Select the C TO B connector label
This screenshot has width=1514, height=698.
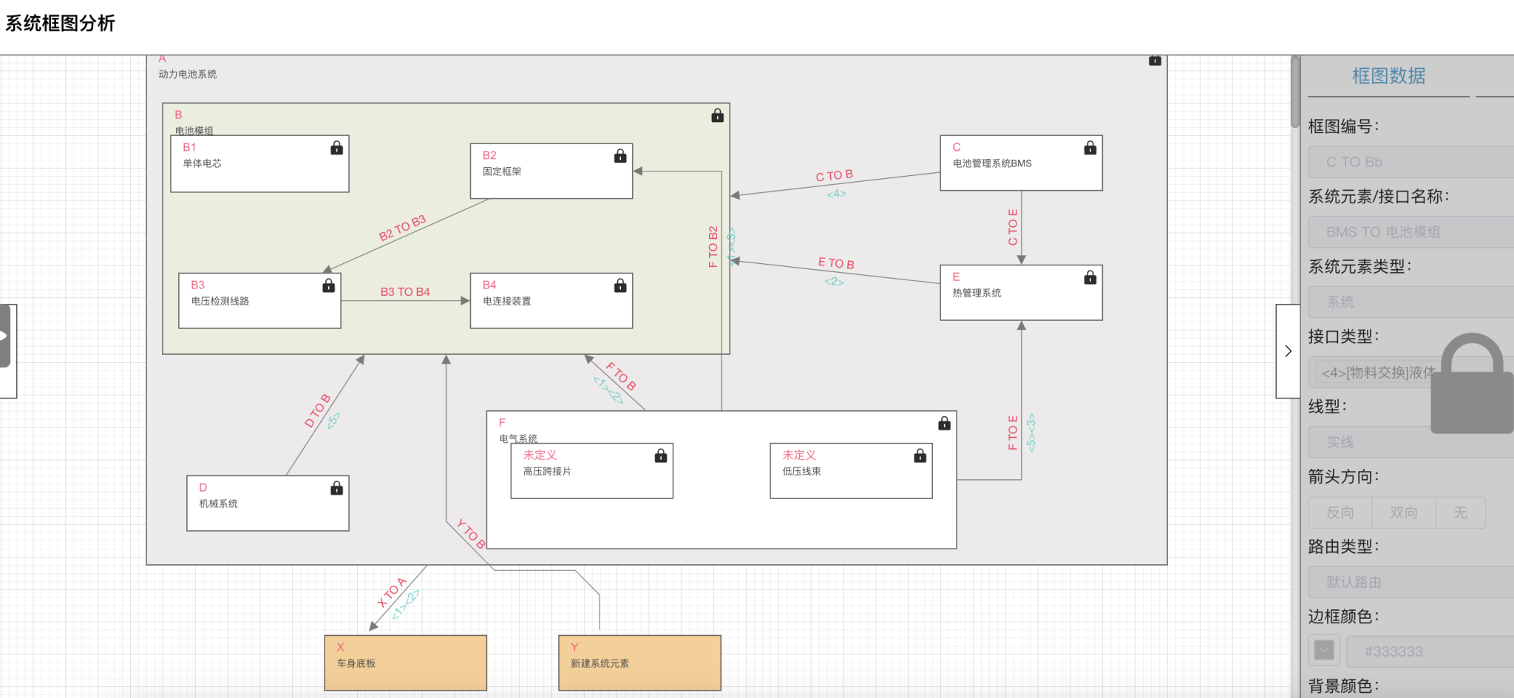point(834,175)
